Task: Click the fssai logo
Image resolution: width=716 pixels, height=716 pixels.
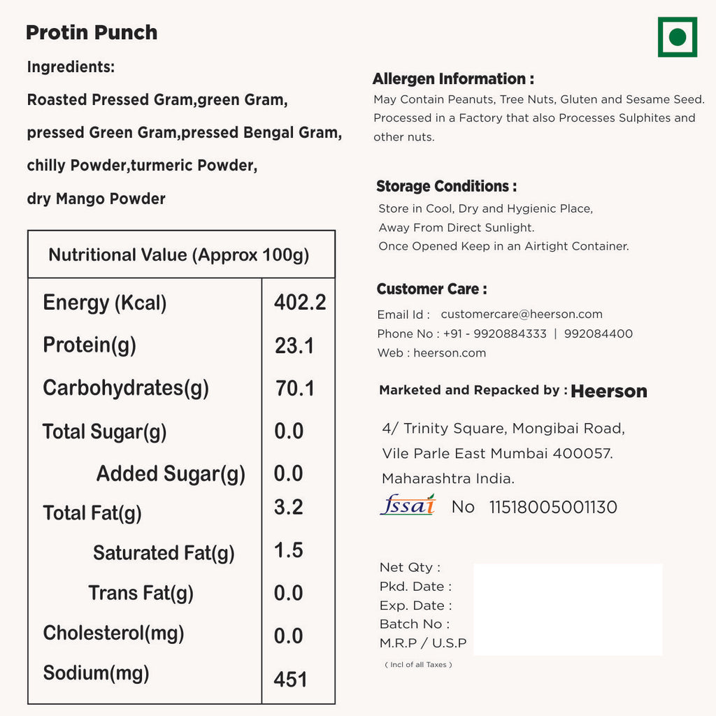Action: [408, 505]
